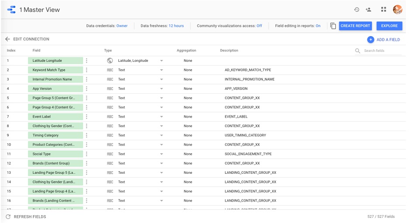Open more options for Timing Category

click(x=86, y=135)
